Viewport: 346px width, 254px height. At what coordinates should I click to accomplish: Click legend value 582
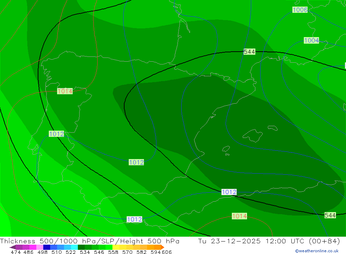tap(142, 252)
